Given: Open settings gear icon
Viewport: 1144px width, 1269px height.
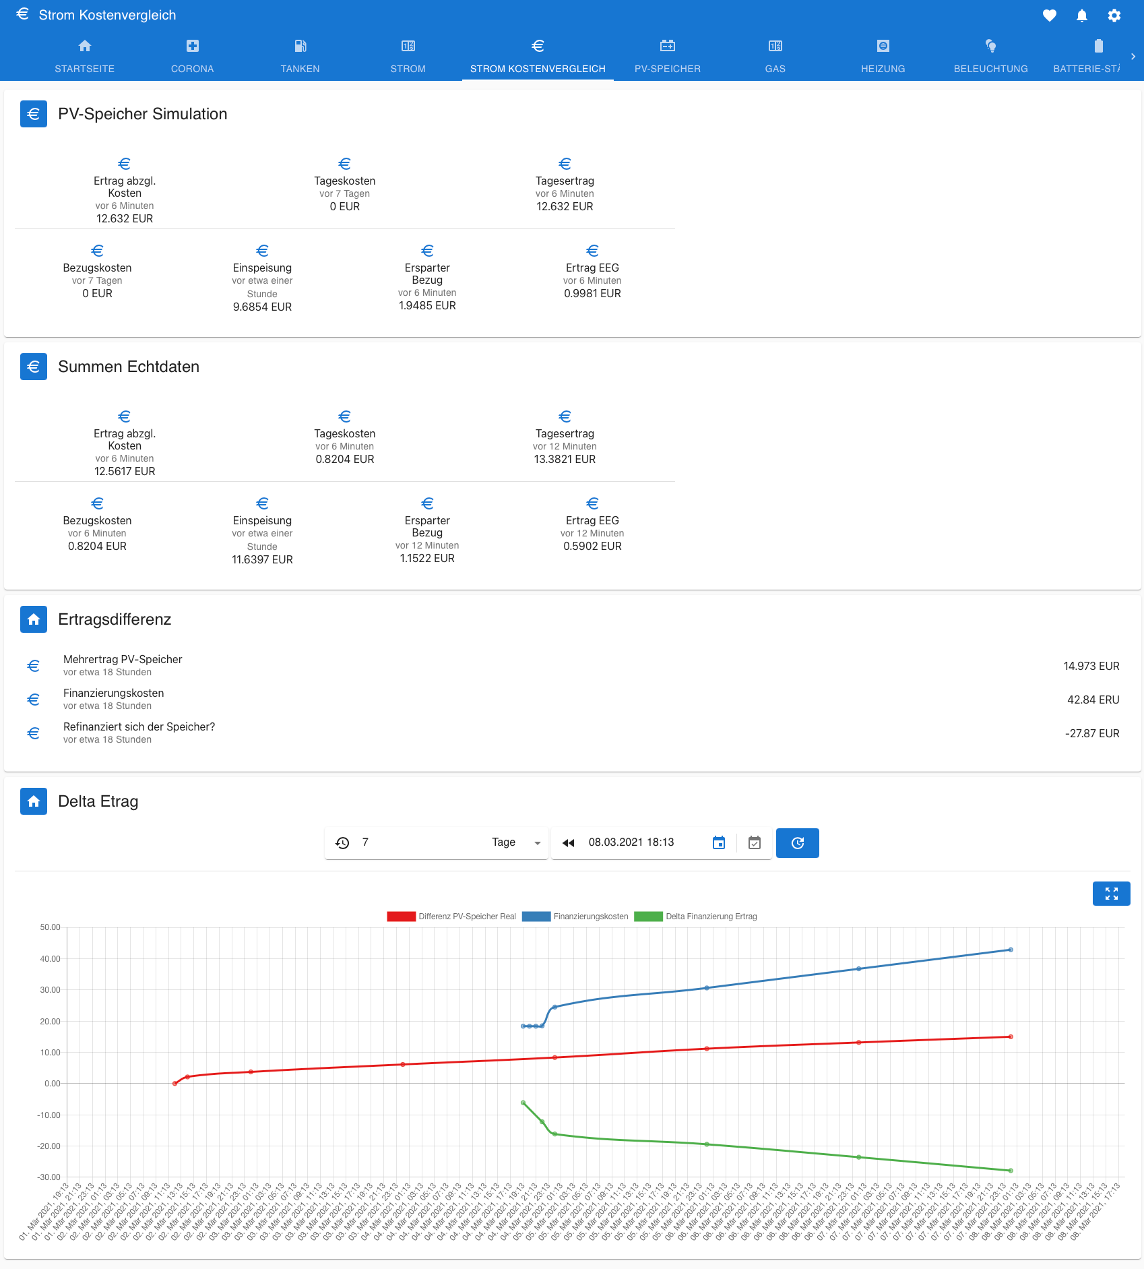Looking at the screenshot, I should 1114,16.
